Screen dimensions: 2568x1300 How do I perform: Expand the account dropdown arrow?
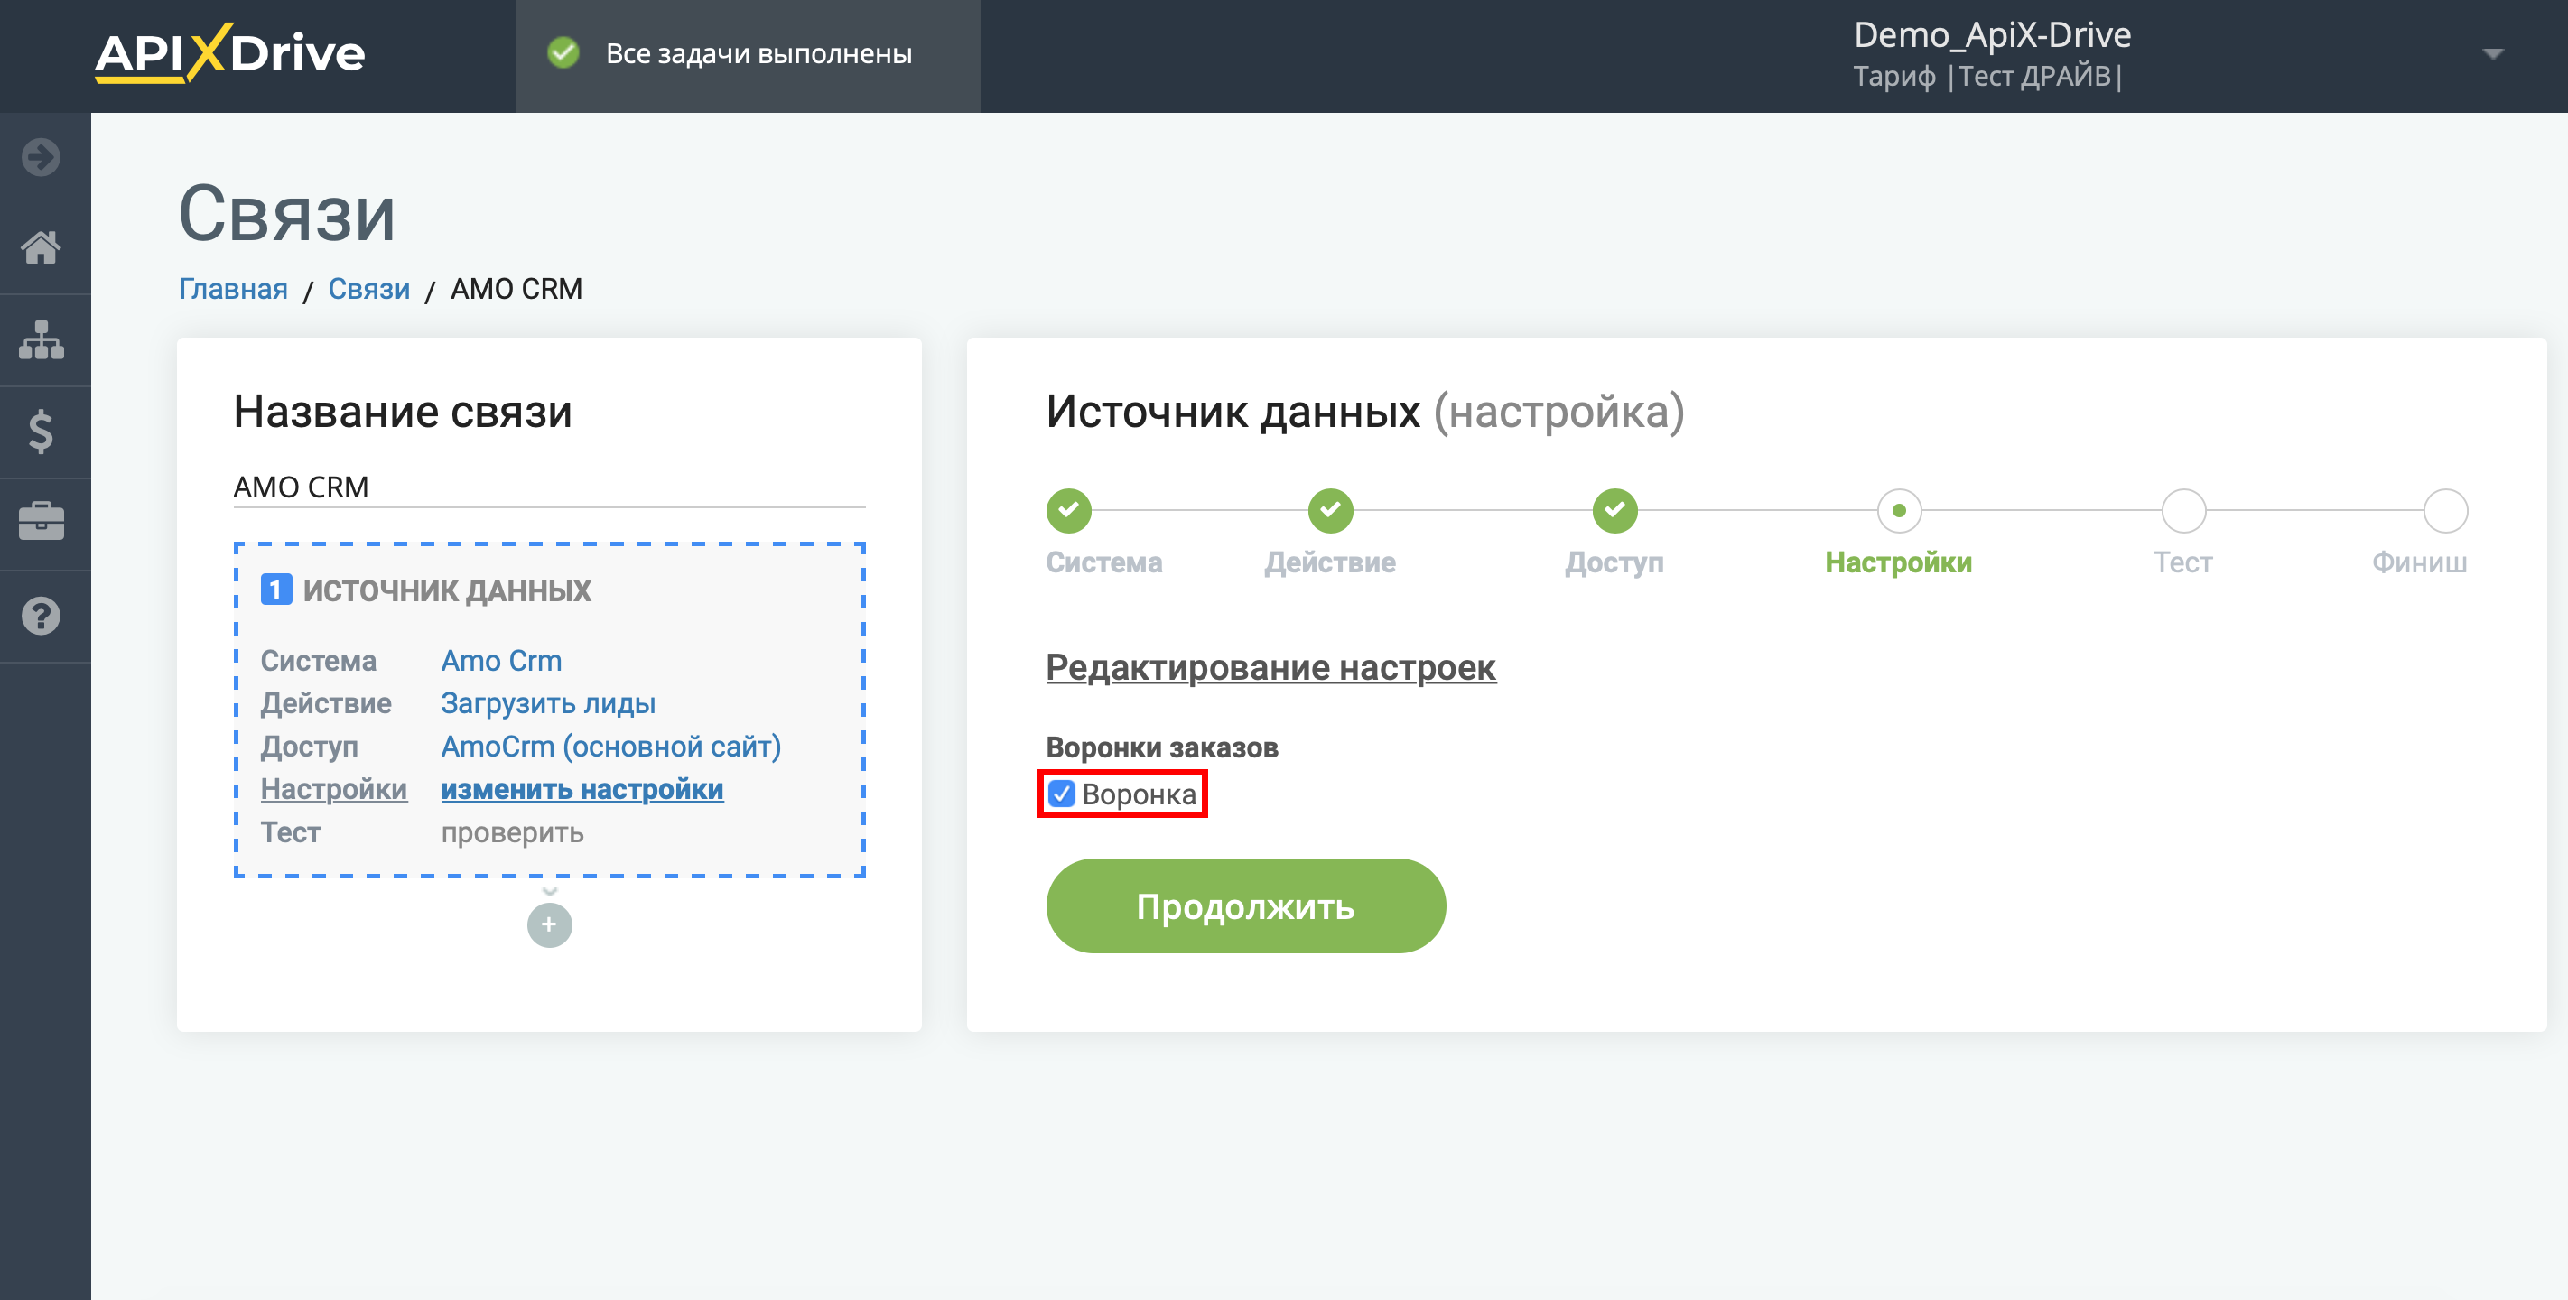[x=2492, y=54]
